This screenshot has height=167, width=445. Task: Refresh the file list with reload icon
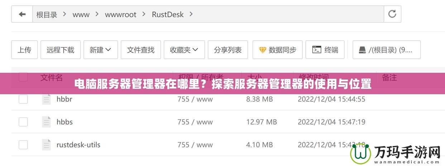392,14
